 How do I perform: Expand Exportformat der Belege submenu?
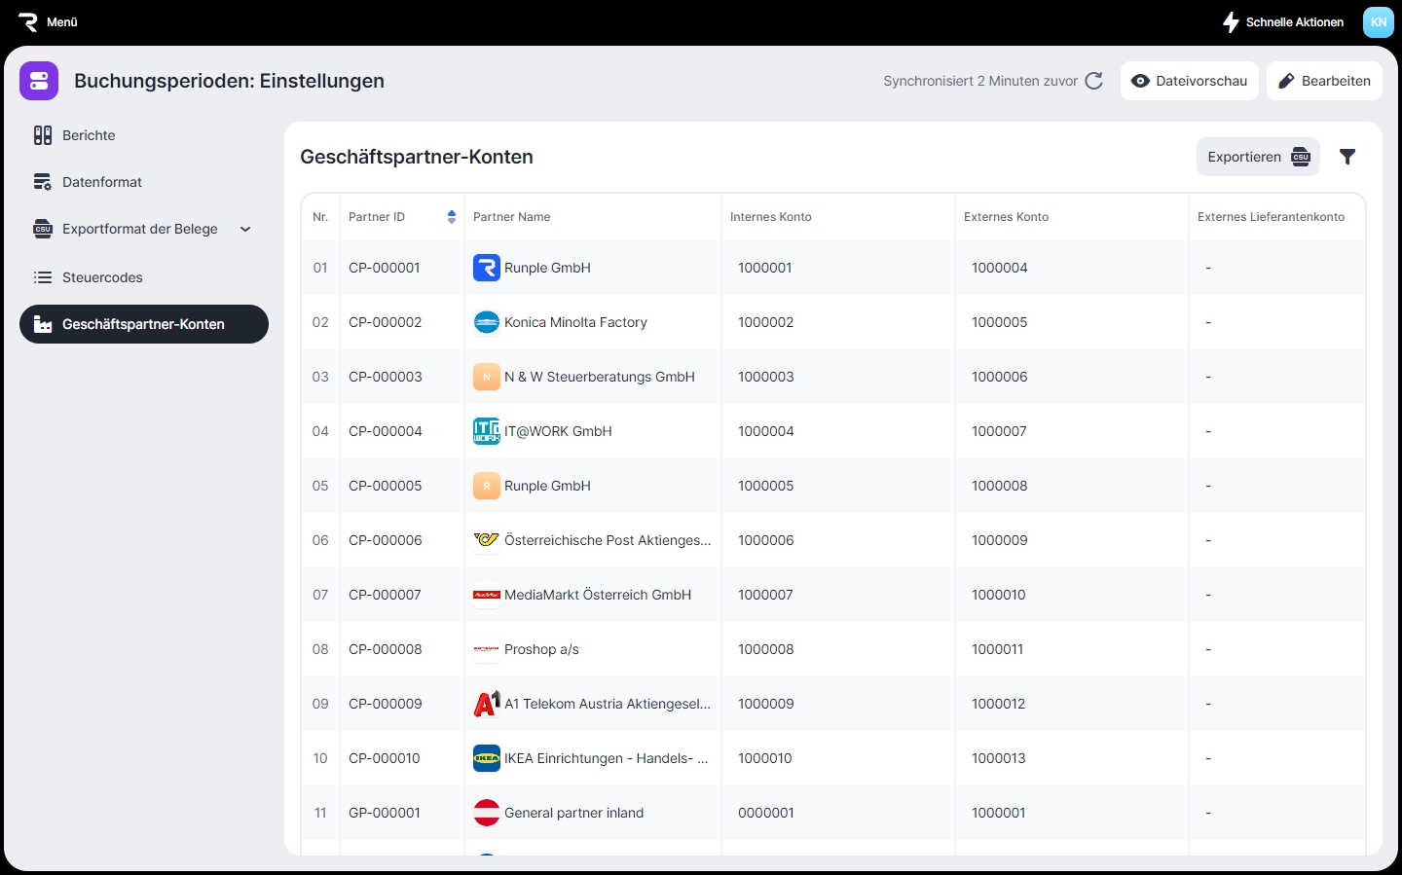coord(245,230)
